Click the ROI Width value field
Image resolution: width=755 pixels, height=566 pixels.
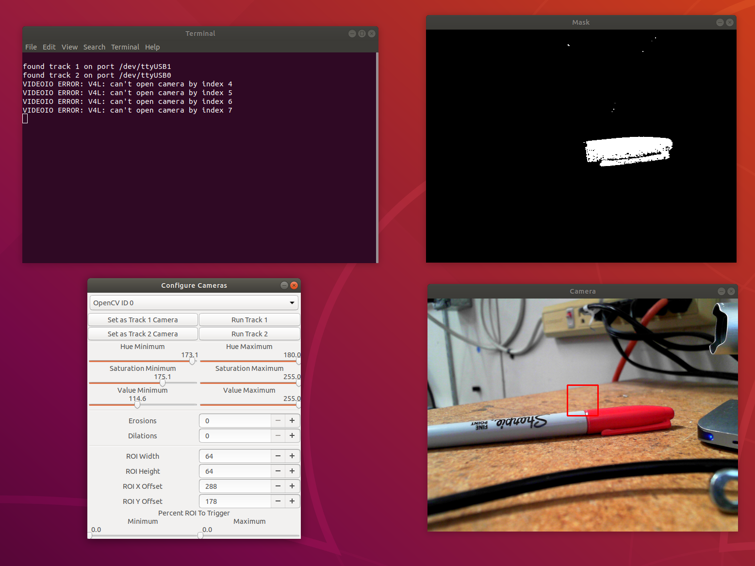[235, 456]
